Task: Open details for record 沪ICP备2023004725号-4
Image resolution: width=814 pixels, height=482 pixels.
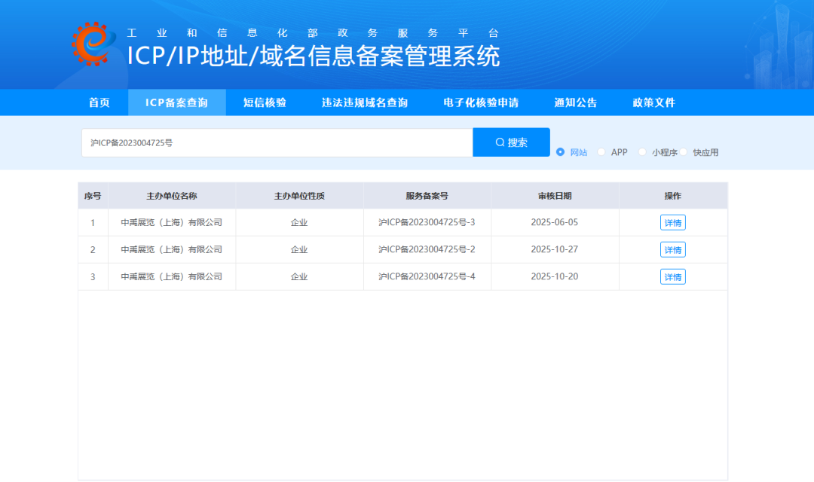Action: point(672,276)
